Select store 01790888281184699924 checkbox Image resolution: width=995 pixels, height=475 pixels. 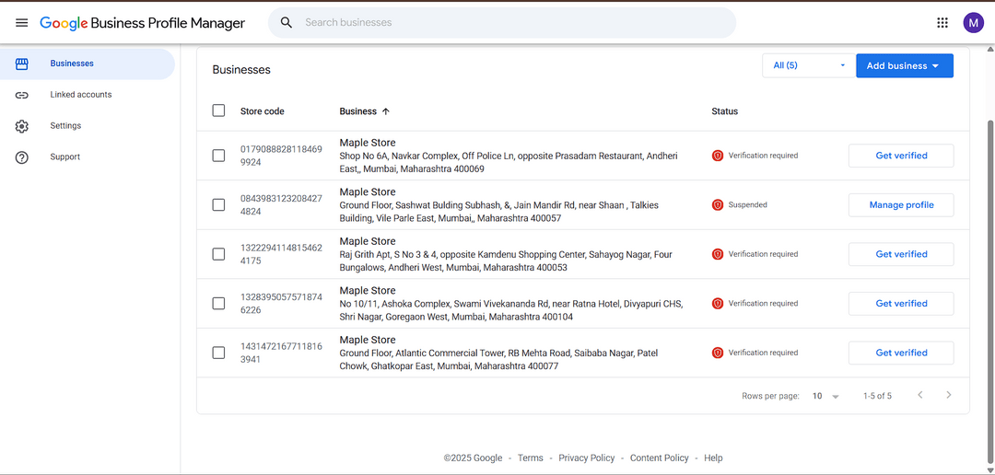(x=218, y=156)
